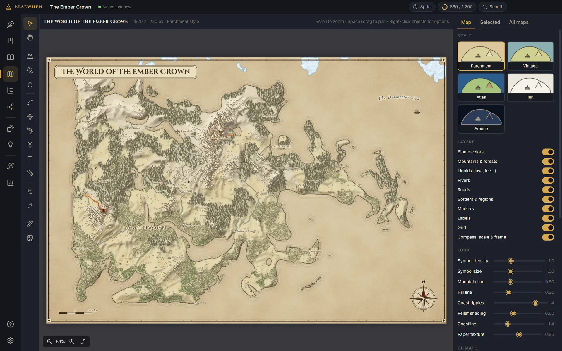Screen dimensions: 562x351
Task: Hide the Labels layer
Action: (548, 218)
